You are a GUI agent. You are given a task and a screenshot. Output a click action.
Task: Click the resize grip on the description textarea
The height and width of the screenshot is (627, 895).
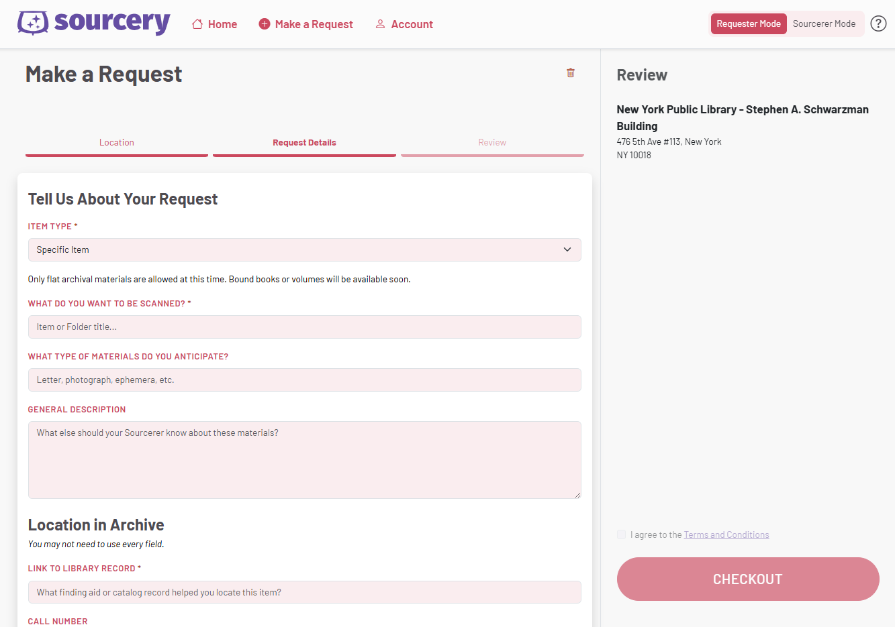(577, 495)
